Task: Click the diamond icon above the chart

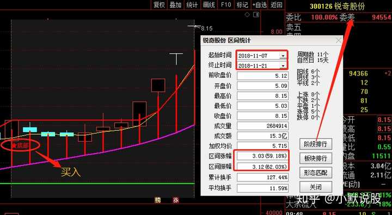Action: pyautogui.click(x=247, y=15)
